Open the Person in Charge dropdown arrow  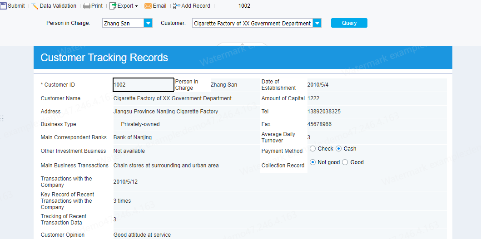pyautogui.click(x=148, y=23)
